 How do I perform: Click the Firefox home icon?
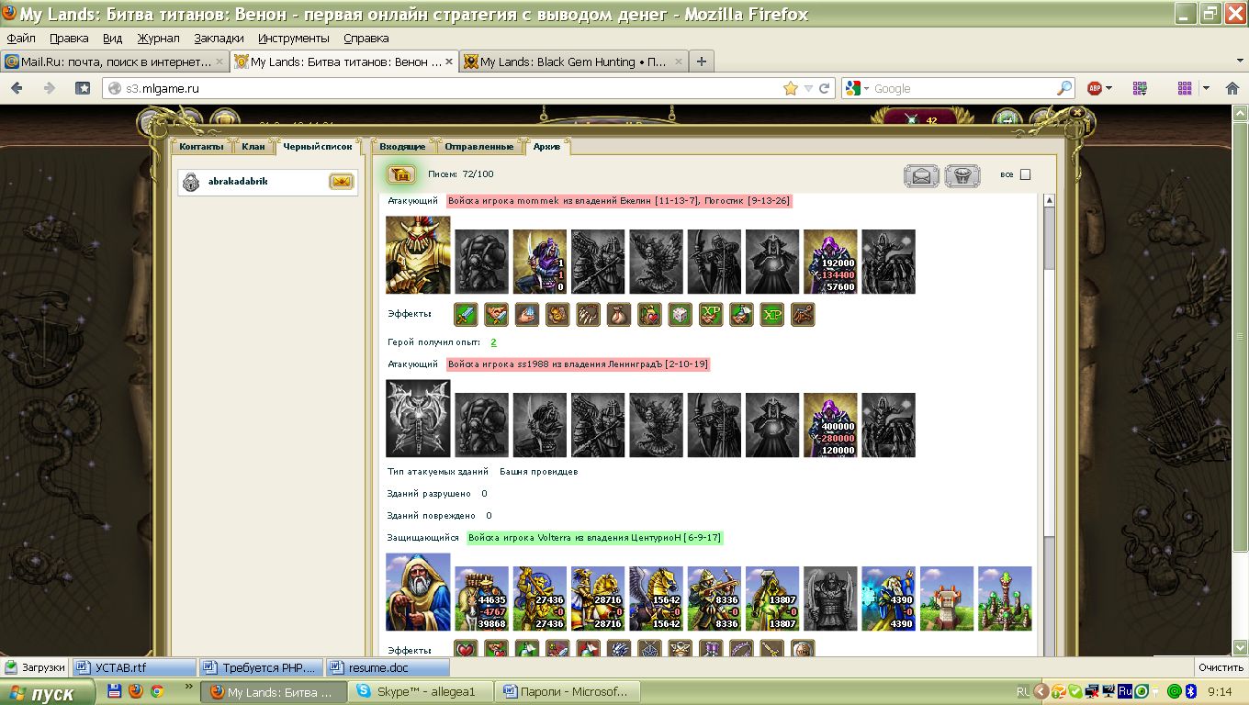[83, 88]
